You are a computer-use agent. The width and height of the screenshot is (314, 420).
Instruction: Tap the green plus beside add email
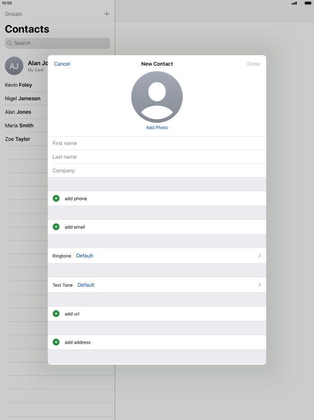click(56, 227)
